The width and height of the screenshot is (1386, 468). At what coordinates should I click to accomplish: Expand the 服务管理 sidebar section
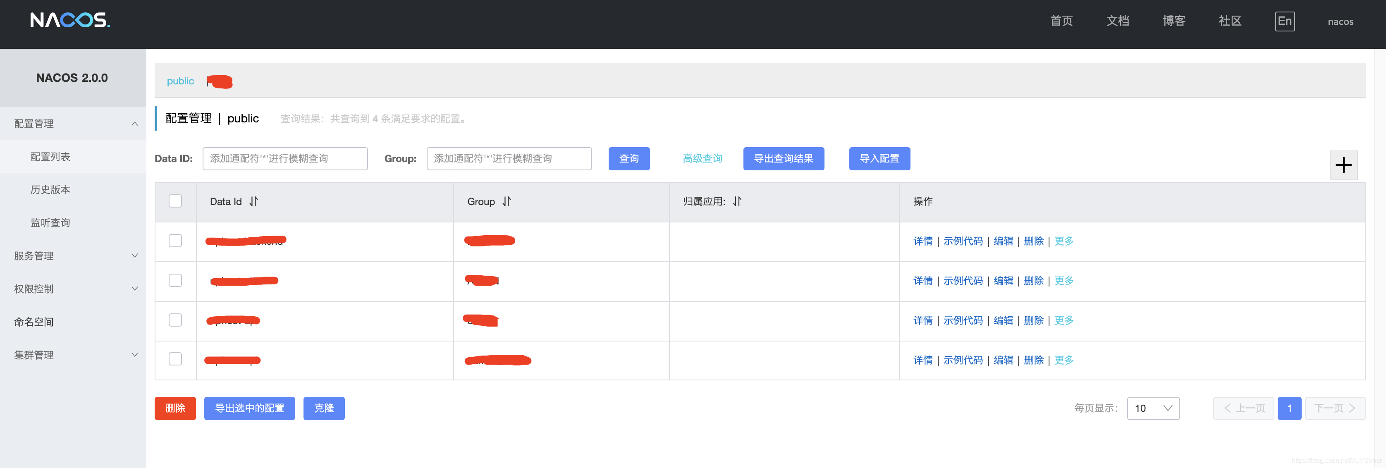coord(73,256)
